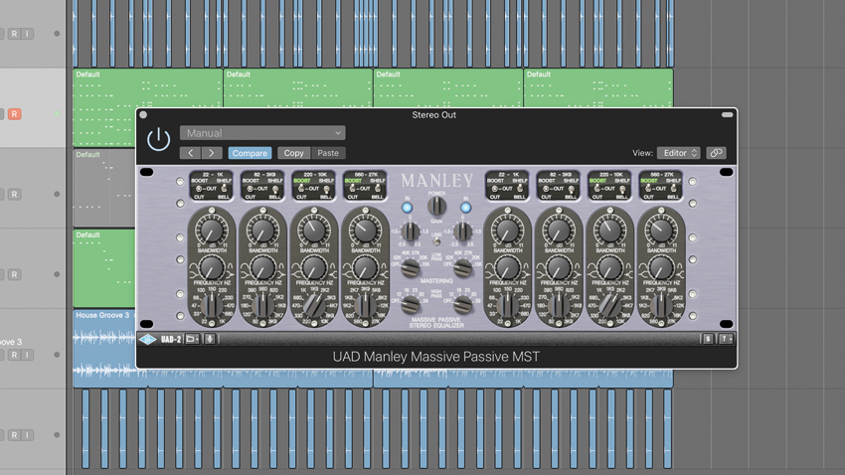The image size is (845, 475).
Task: Click left 220-10K band bandwidth knob
Action: tap(313, 267)
